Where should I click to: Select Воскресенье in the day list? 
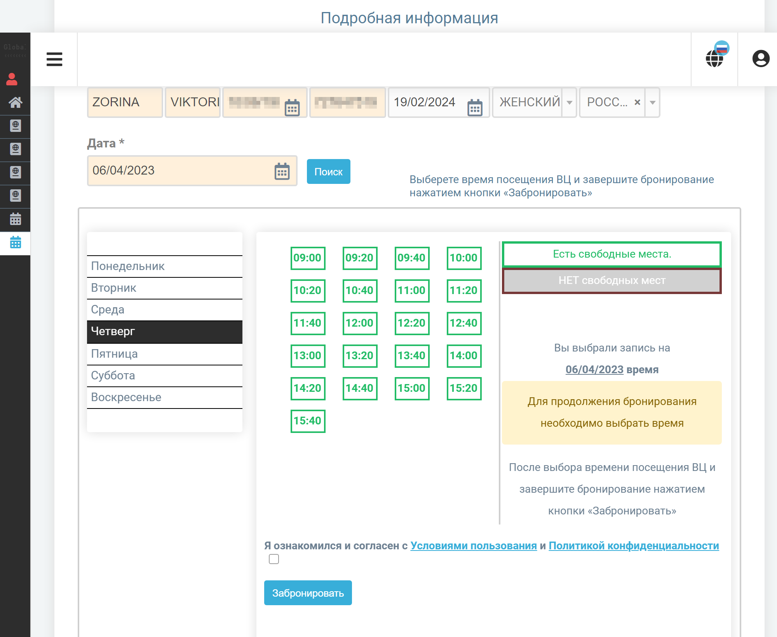pos(165,397)
